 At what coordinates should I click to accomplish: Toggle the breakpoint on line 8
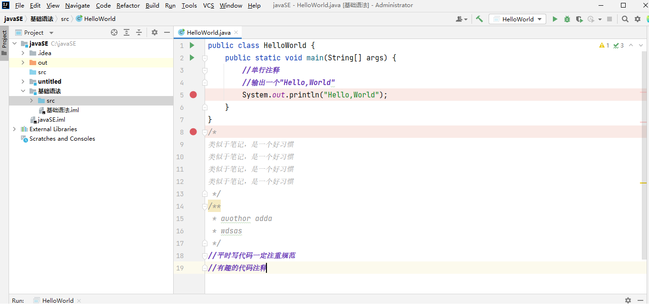(193, 132)
